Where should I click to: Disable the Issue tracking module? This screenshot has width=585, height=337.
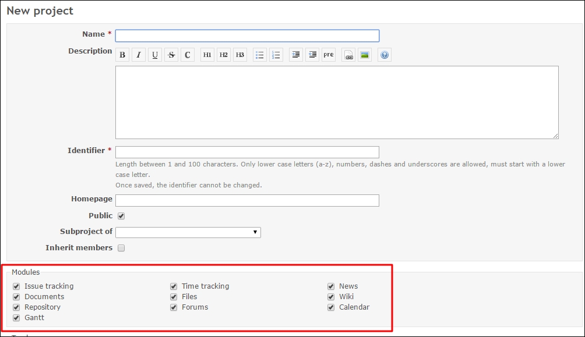(x=16, y=286)
